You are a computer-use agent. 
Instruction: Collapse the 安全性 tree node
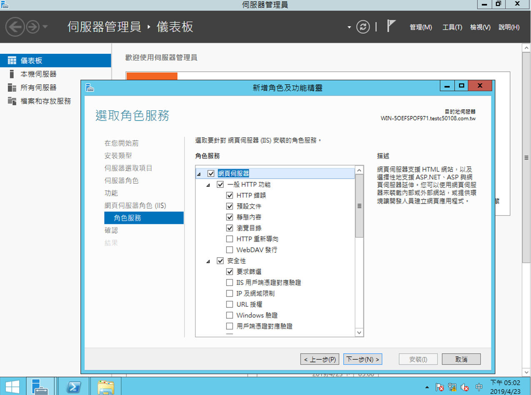point(208,262)
